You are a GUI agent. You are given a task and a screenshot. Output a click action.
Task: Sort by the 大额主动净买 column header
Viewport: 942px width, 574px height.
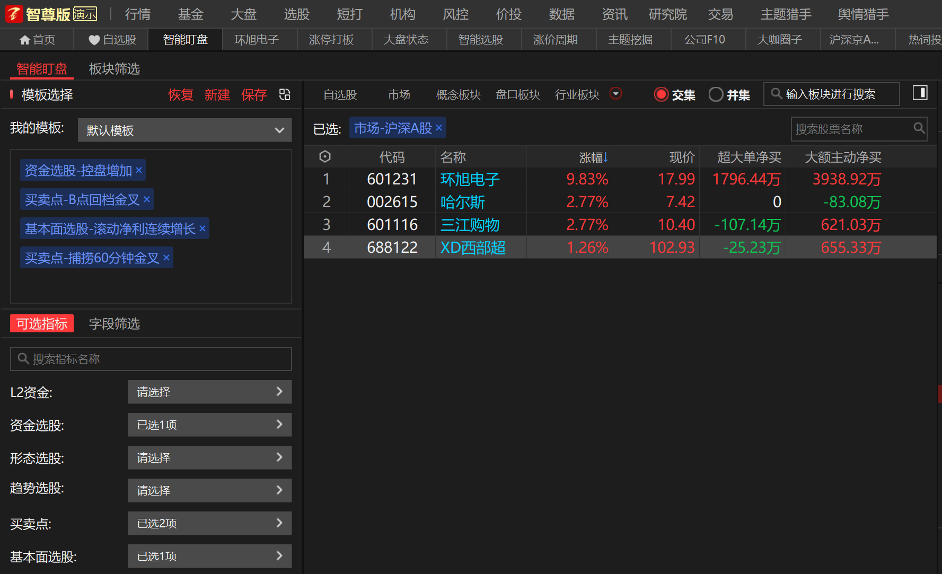(x=843, y=157)
